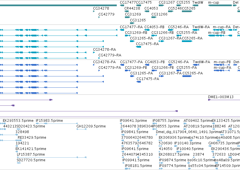240x170 pixels.
Task: Select the CG31269 gene feature
Action: coord(127,17)
